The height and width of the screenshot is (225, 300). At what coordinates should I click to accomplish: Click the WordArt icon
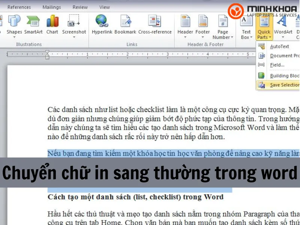(x=282, y=21)
